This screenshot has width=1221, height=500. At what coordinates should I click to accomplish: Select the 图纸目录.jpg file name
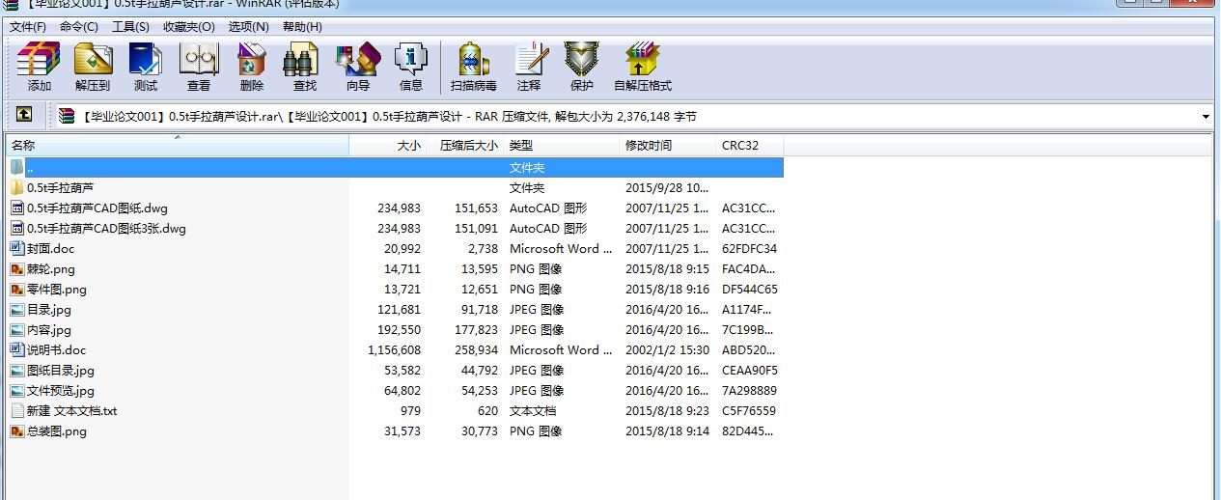pos(61,371)
